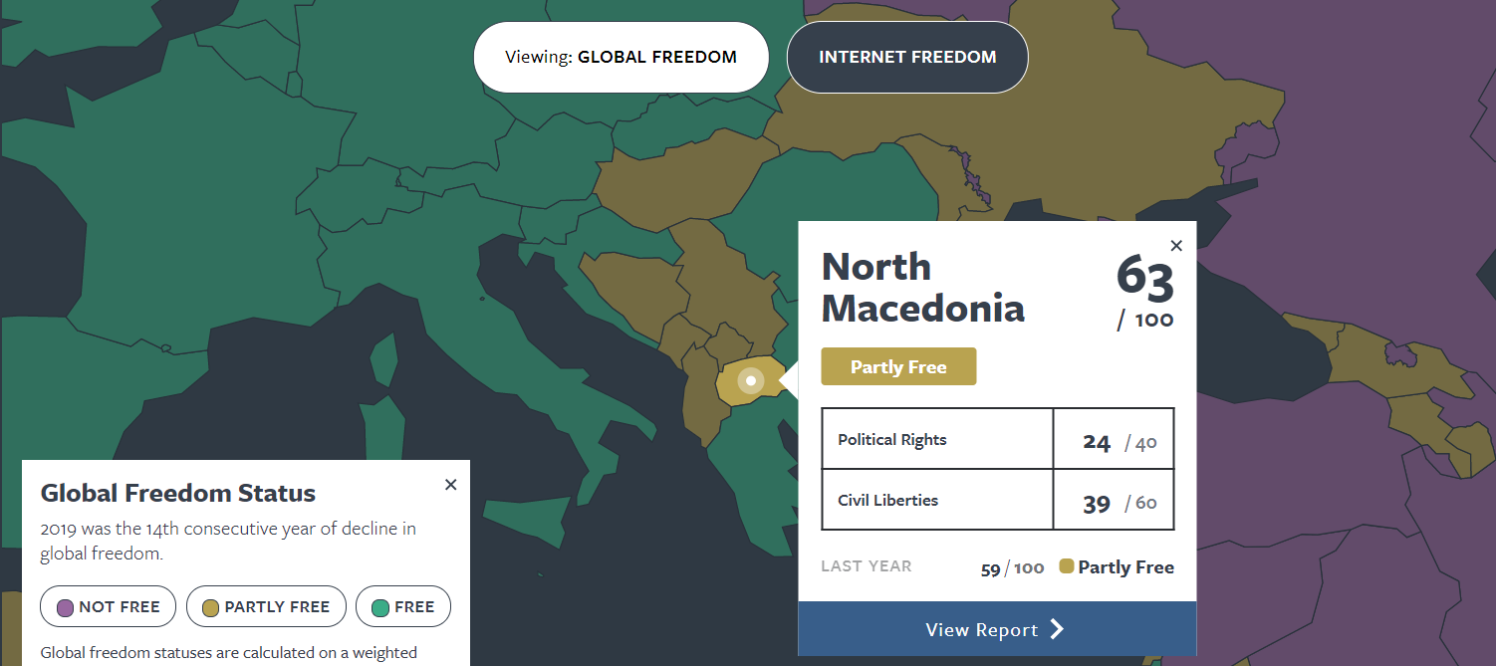Viewport: 1496px width, 666px height.
Task: Toggle the PARTLY FREE filter pill
Action: pyautogui.click(x=266, y=607)
